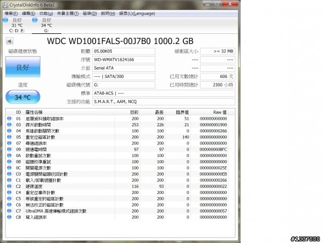Screen dimensions: 323x243
Task: Click the serial number field WD-WMATV1624166
Action: coord(124,60)
